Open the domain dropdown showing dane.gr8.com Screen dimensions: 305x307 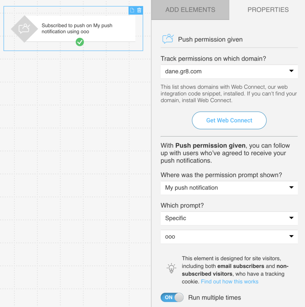point(229,72)
